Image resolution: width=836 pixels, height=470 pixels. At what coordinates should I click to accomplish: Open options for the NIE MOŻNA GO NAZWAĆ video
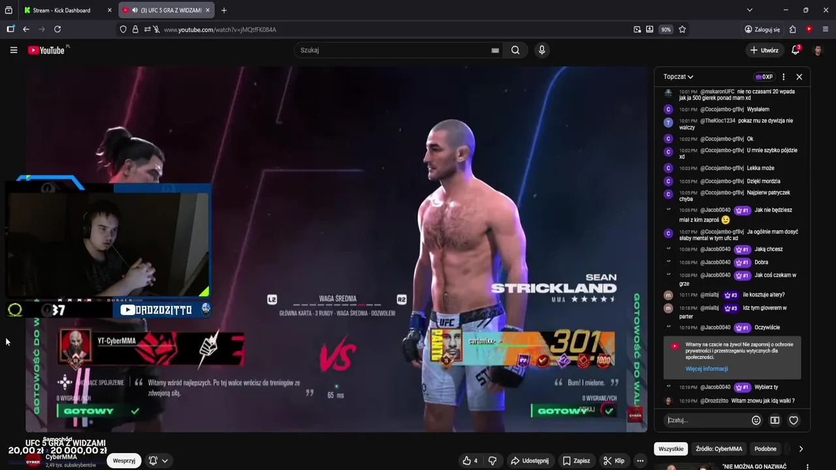(x=808, y=467)
